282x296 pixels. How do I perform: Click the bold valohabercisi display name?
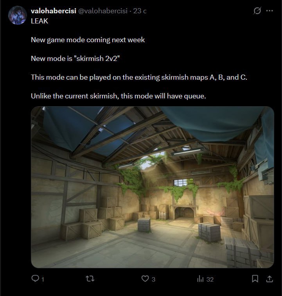pyautogui.click(x=54, y=11)
